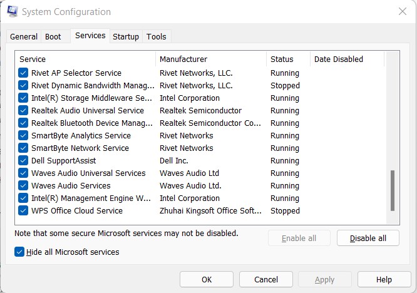The width and height of the screenshot is (417, 293).
Task: Click the services list vertical scrollbar thumb
Action: (x=393, y=190)
